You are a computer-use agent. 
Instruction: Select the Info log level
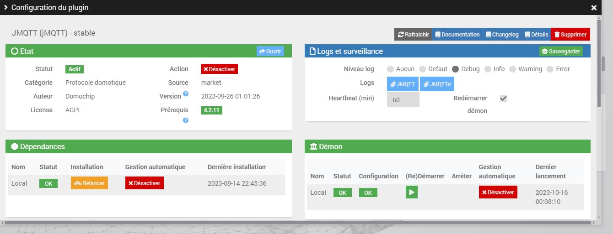tap(488, 69)
